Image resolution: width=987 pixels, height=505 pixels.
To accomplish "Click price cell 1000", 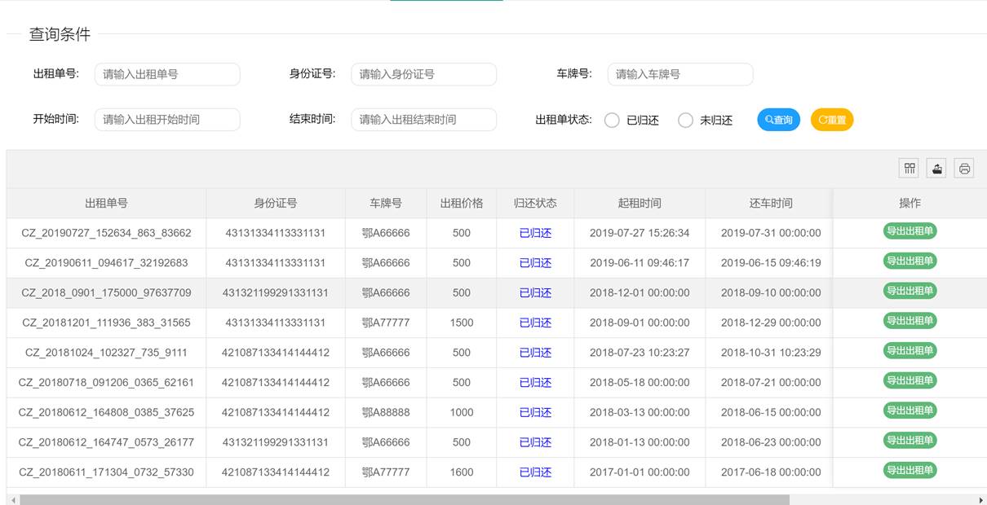I will tap(462, 412).
